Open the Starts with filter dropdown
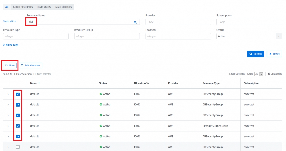The width and height of the screenshot is (286, 151). (x=9, y=21)
